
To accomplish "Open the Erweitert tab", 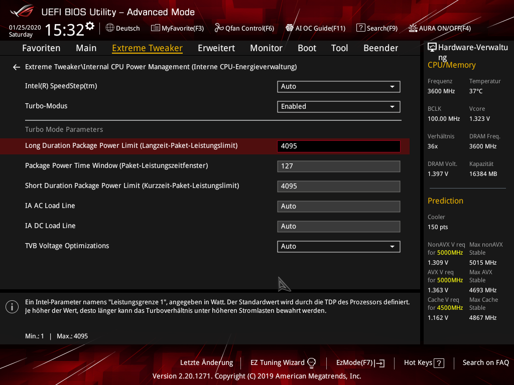I will pyautogui.click(x=216, y=48).
